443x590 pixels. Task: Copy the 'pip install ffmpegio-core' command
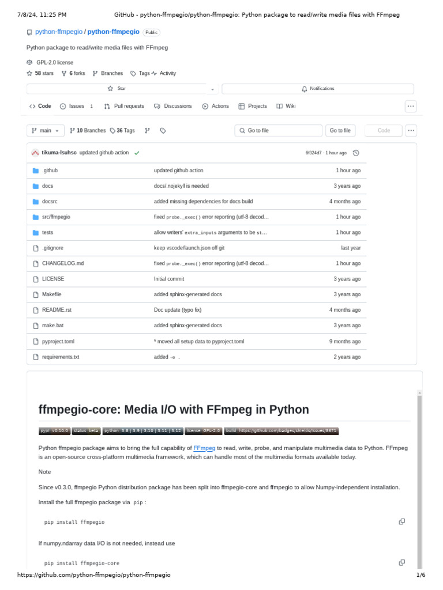pos(401,562)
